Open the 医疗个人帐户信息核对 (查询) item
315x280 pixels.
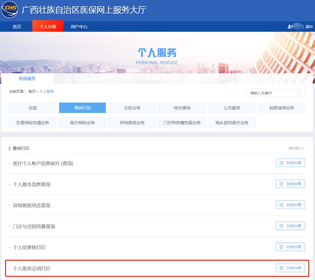(43, 164)
